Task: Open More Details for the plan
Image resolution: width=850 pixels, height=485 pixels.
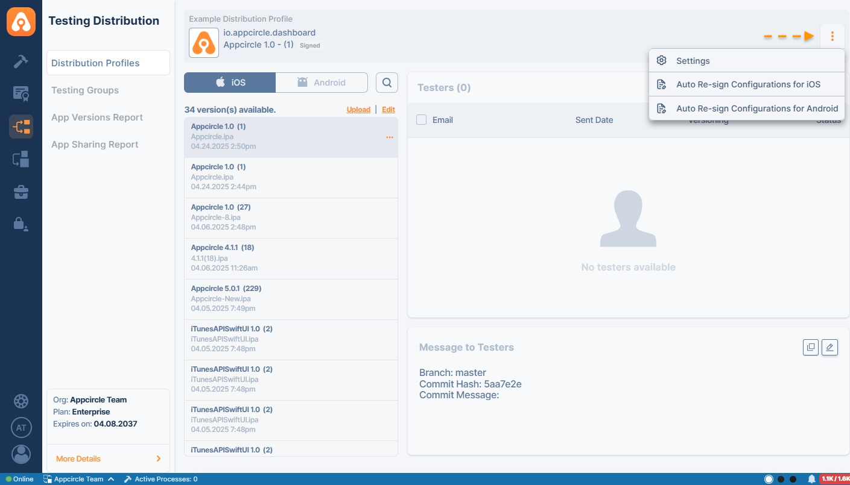Action: [108, 458]
